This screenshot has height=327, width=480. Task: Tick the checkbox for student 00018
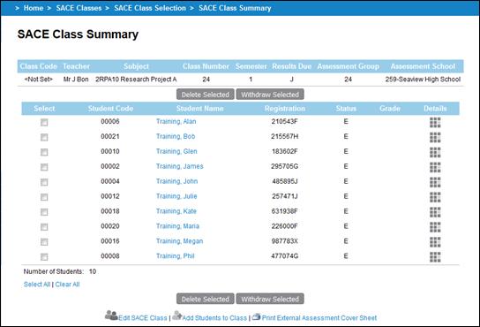click(44, 212)
